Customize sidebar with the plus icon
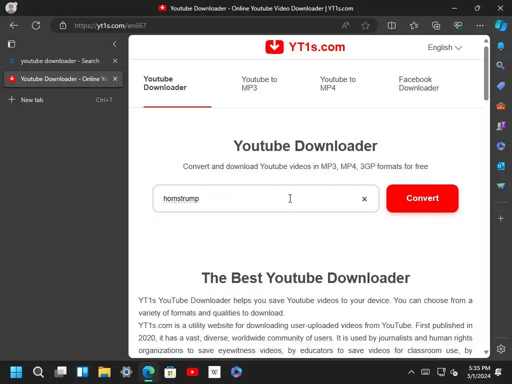512x384 pixels. coord(500,218)
